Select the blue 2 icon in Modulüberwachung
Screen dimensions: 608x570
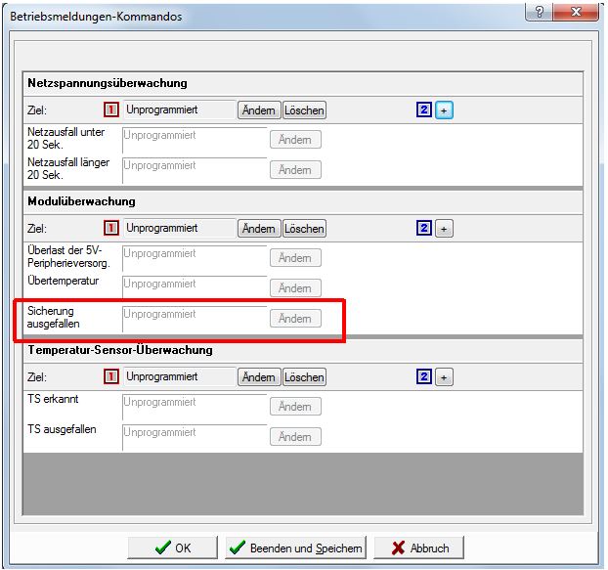[423, 228]
